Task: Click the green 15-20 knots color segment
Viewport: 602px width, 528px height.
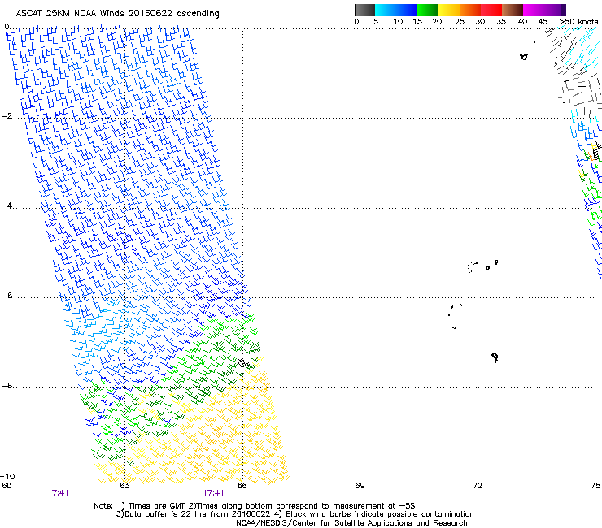Action: (428, 10)
